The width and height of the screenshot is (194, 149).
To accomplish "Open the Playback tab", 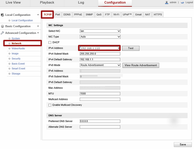I will (47, 3).
